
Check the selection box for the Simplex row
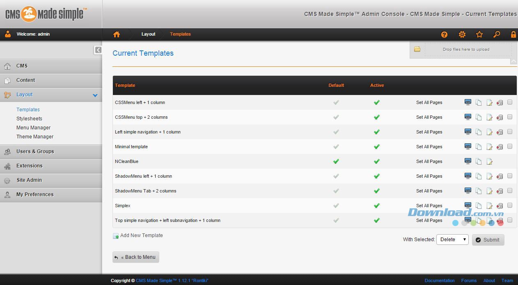(510, 205)
